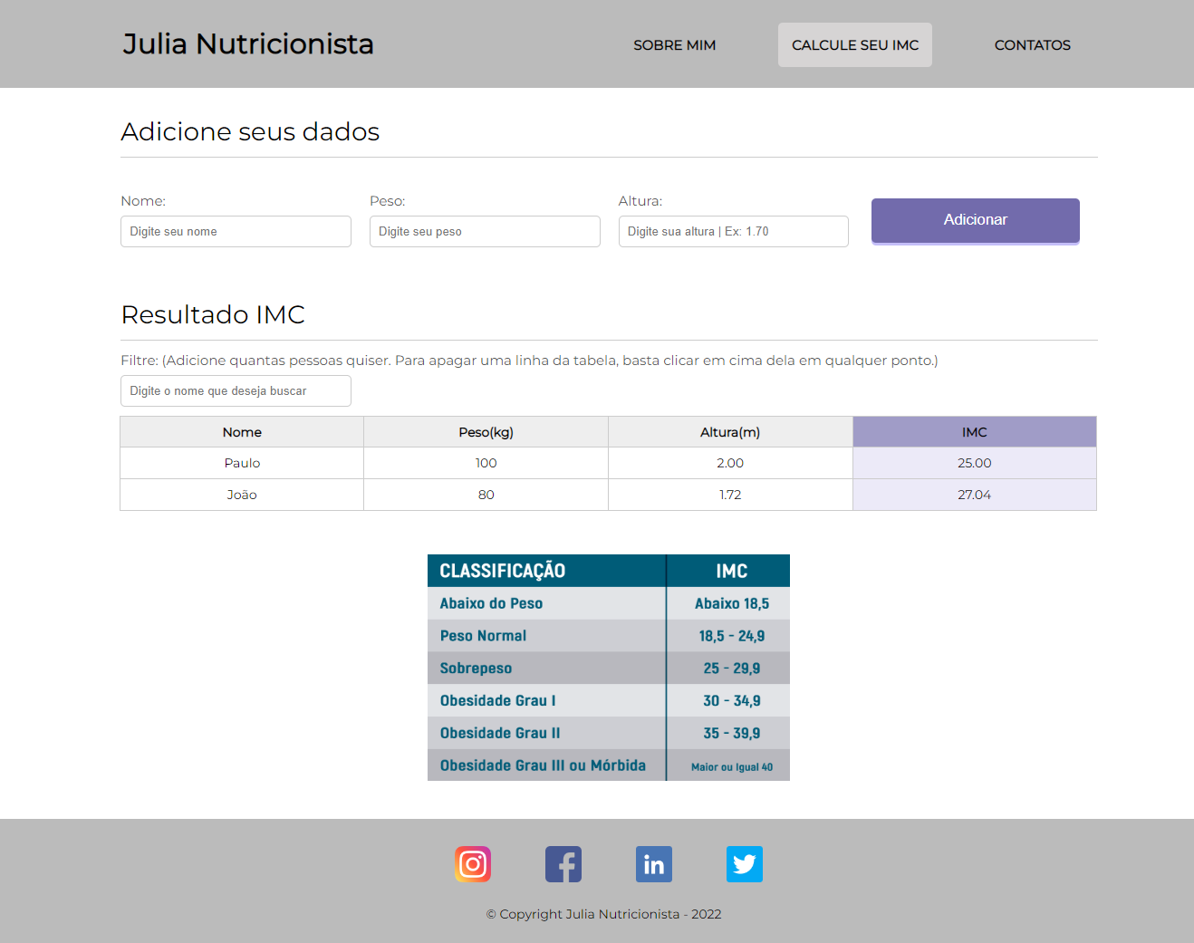Image resolution: width=1194 pixels, height=943 pixels.
Task: Click the name filter search box
Action: coord(236,390)
